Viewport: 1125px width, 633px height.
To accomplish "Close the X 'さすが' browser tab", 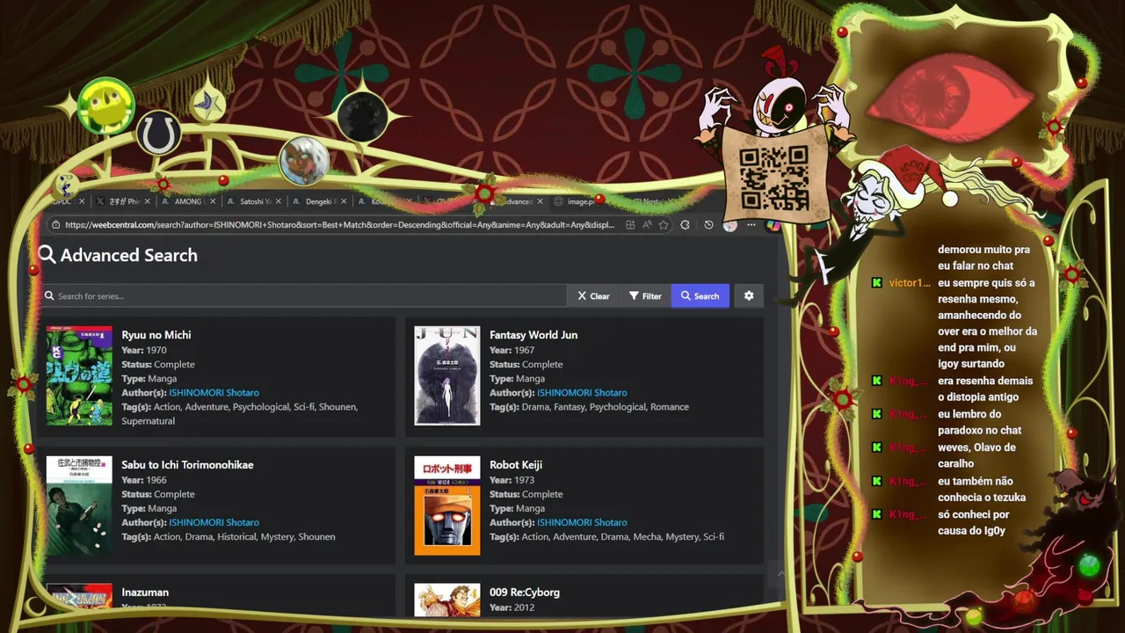I will pyautogui.click(x=147, y=201).
